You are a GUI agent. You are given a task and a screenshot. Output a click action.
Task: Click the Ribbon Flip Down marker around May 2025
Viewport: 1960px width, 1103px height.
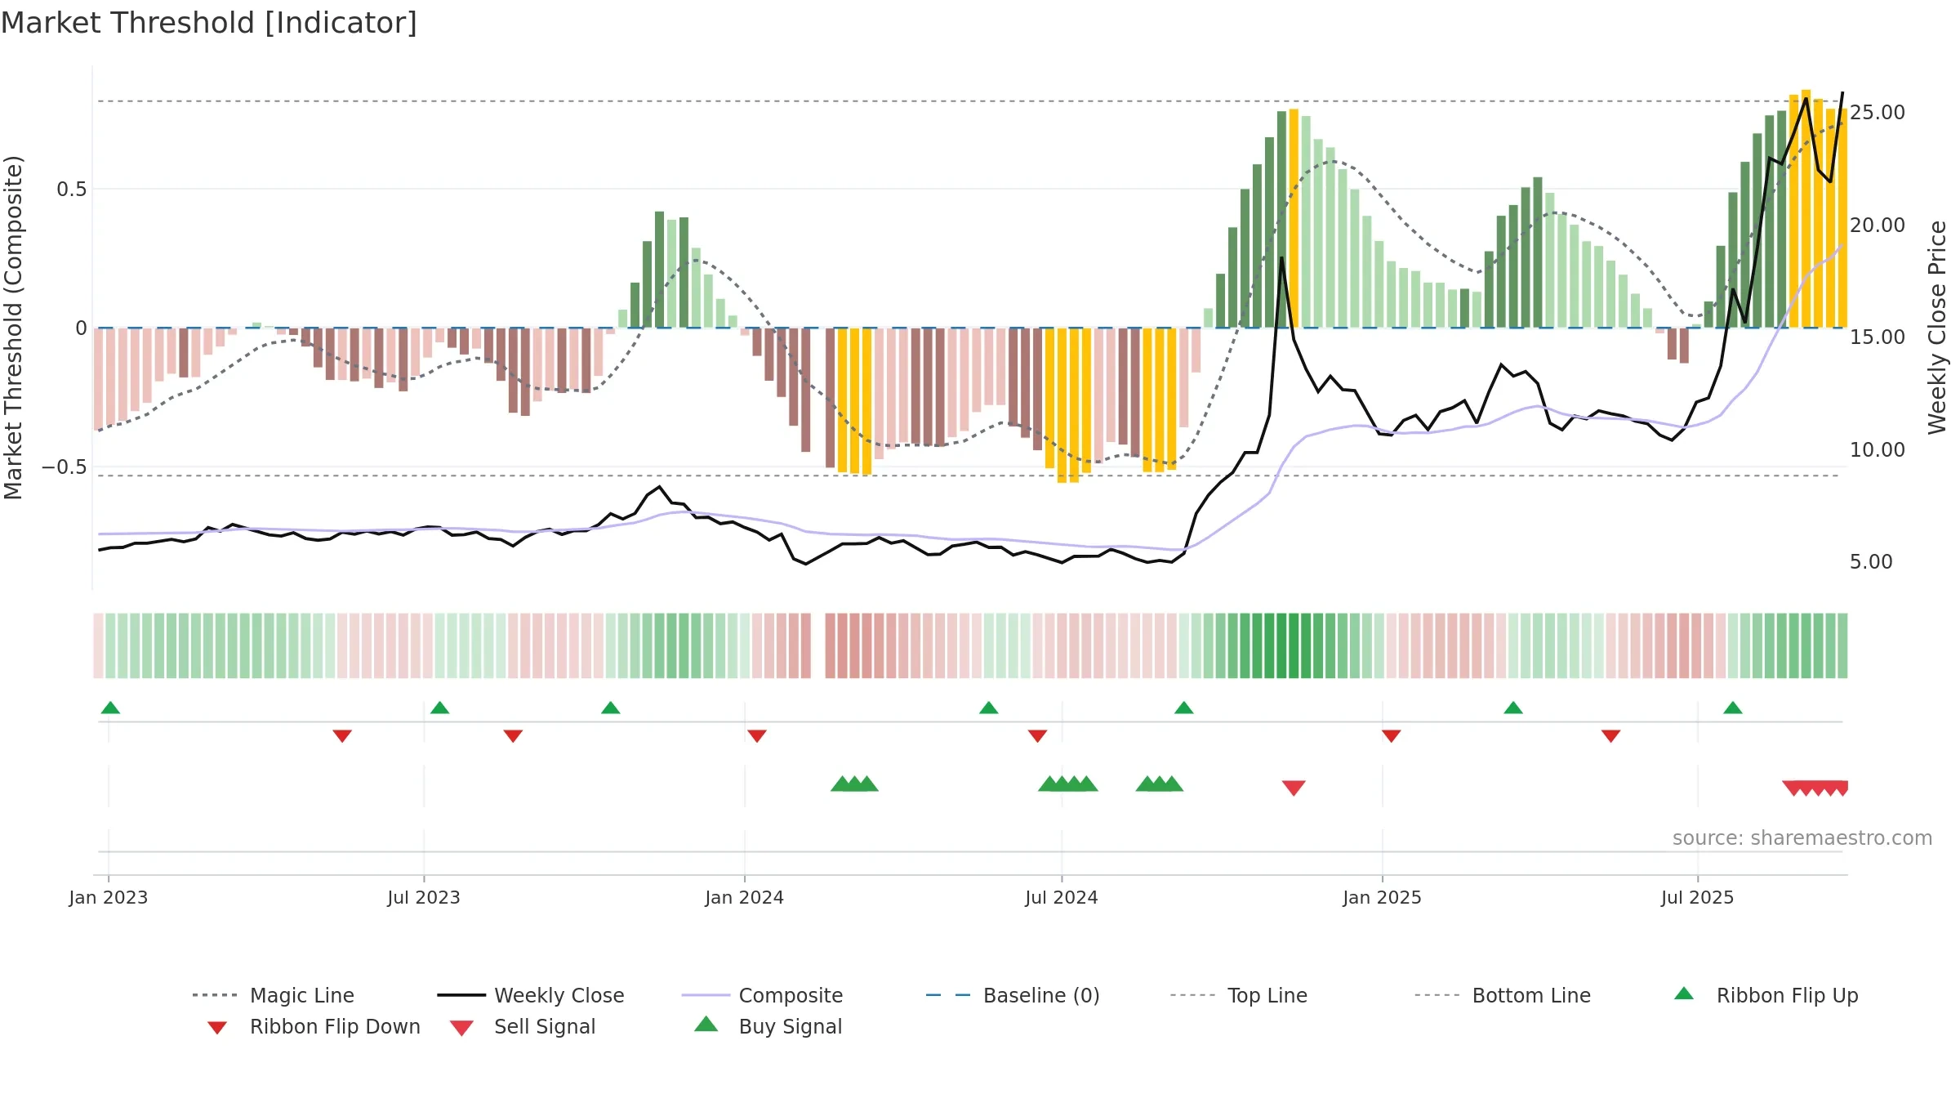pyautogui.click(x=1610, y=736)
